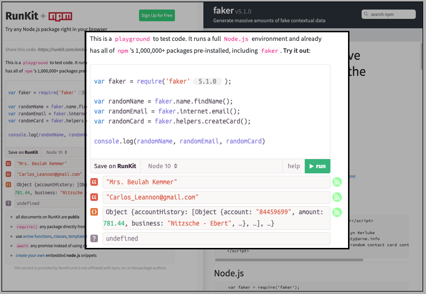Click green share icon beside Carlos_Leannon email output
The image size is (426, 294).
[x=337, y=197]
